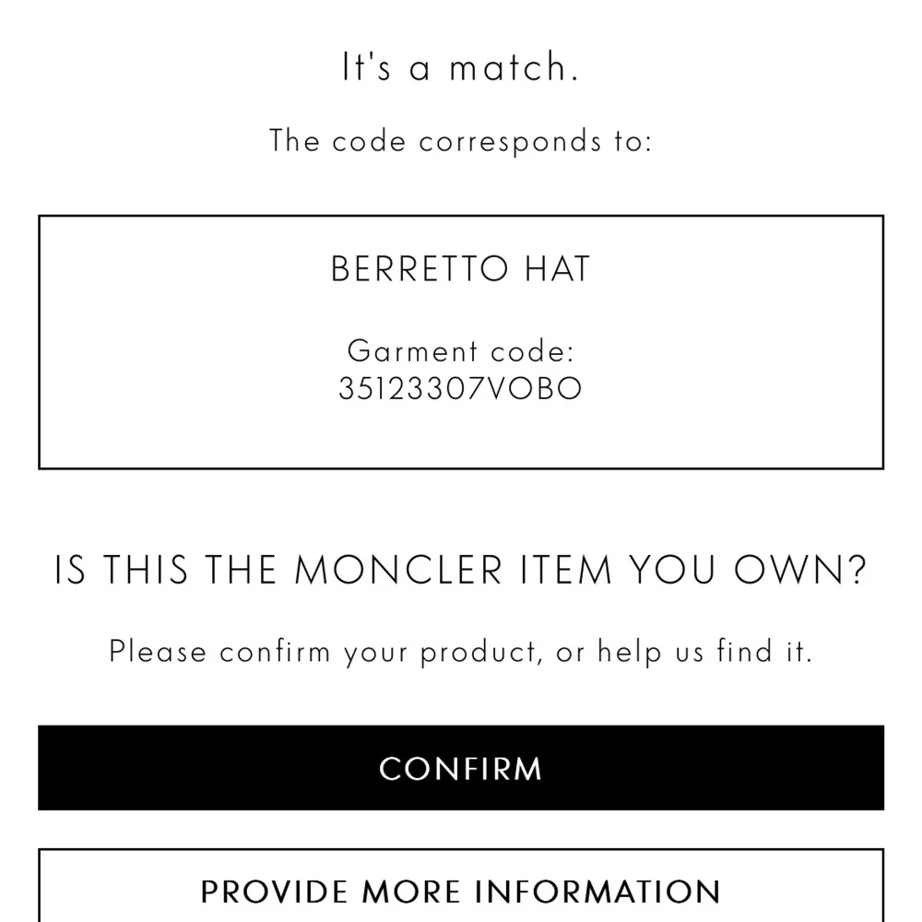Click the "Garment code:" label
The width and height of the screenshot is (922, 922).
tap(460, 351)
